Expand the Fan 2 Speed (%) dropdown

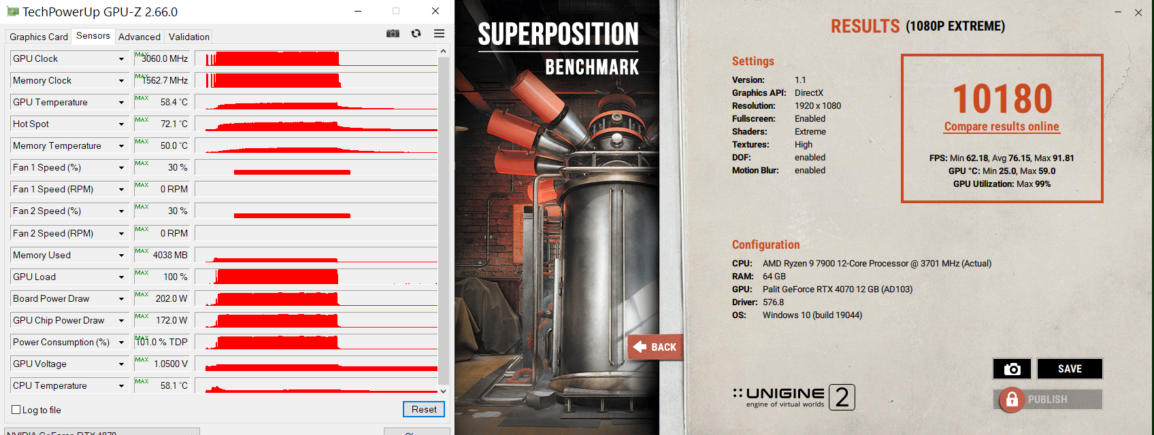coord(121,211)
